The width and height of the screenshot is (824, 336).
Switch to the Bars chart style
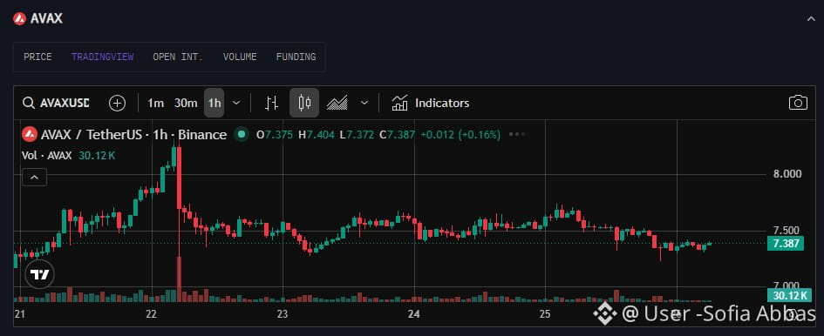tap(271, 103)
